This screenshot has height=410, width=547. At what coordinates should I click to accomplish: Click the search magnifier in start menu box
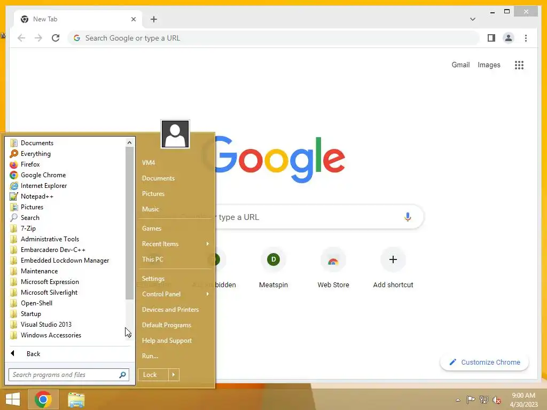click(x=122, y=375)
